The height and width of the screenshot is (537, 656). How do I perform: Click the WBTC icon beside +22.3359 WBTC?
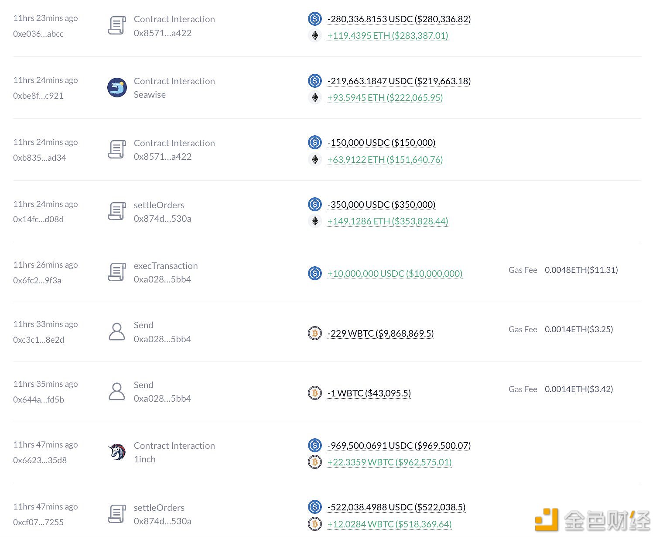coord(314,462)
